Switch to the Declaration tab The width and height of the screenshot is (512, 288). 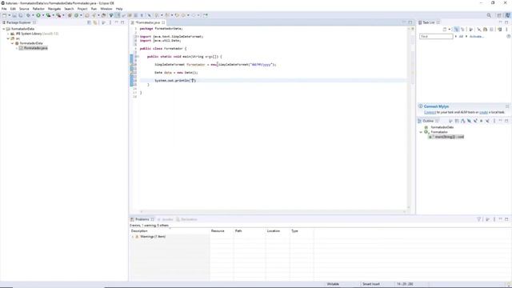point(186,219)
